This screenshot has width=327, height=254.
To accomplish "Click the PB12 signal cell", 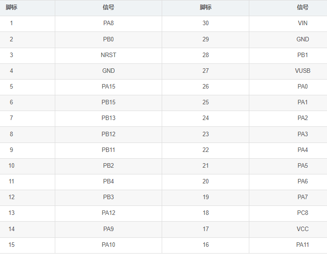I will point(108,134).
